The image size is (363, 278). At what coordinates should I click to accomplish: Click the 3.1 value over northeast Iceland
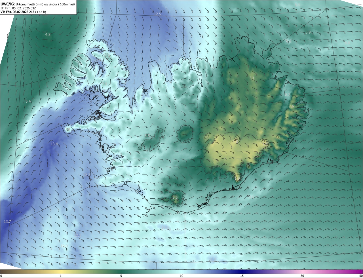click(x=252, y=78)
